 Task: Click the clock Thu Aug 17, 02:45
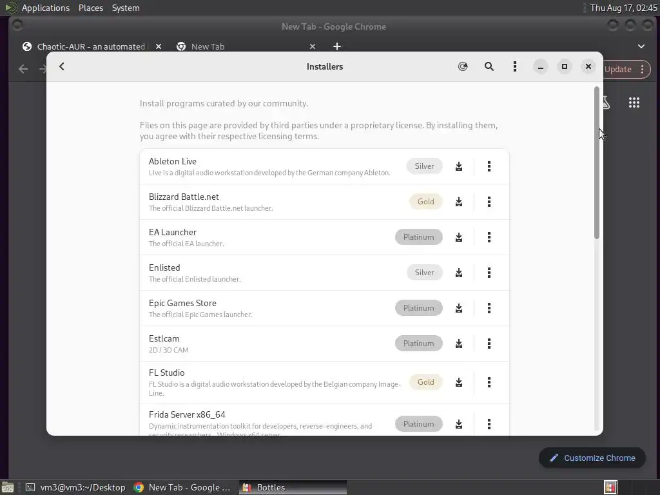(623, 8)
